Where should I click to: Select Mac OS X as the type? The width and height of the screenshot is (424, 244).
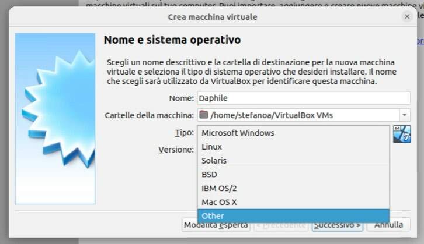click(x=293, y=202)
